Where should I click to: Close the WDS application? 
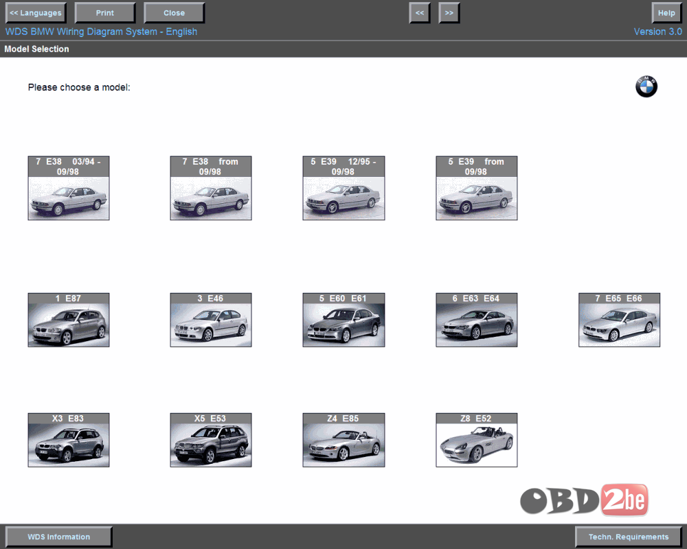[174, 13]
